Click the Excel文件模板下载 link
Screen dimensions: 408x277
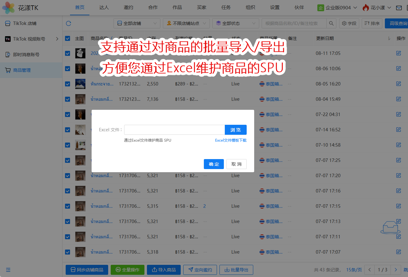point(231,140)
